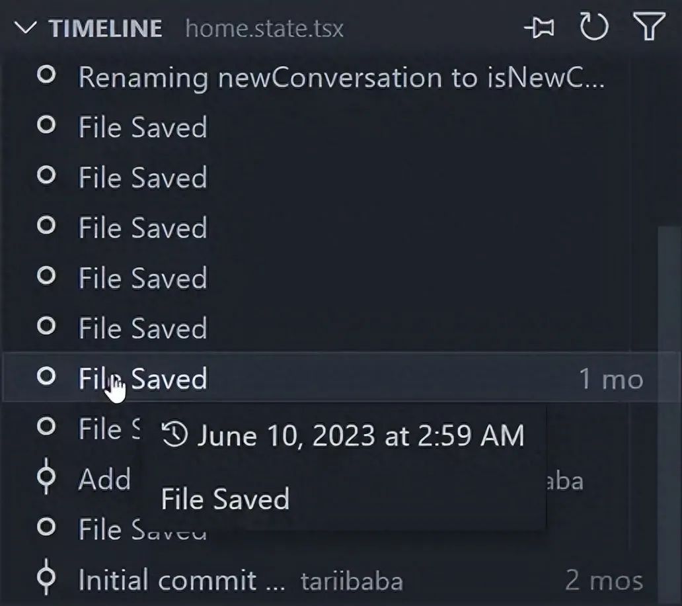
Task: Collapse the Timeline section chevron
Action: pos(25,28)
